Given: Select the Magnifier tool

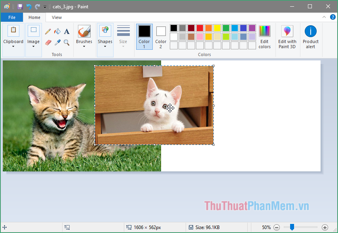Looking at the screenshot, I should [x=66, y=42].
